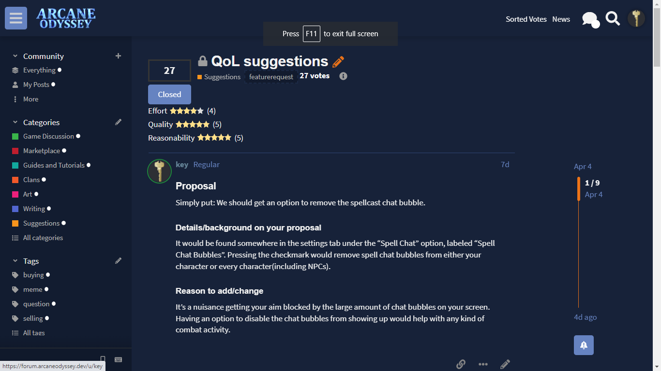The image size is (661, 371).
Task: Open the forum search magnifier
Action: tap(613, 19)
